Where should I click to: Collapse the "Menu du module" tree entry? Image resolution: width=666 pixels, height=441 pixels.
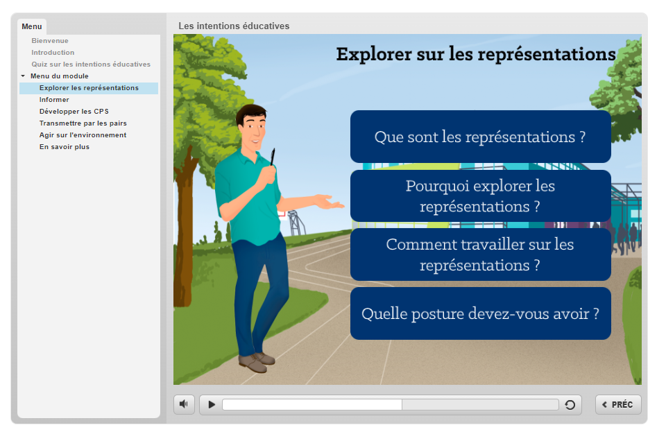tap(24, 76)
